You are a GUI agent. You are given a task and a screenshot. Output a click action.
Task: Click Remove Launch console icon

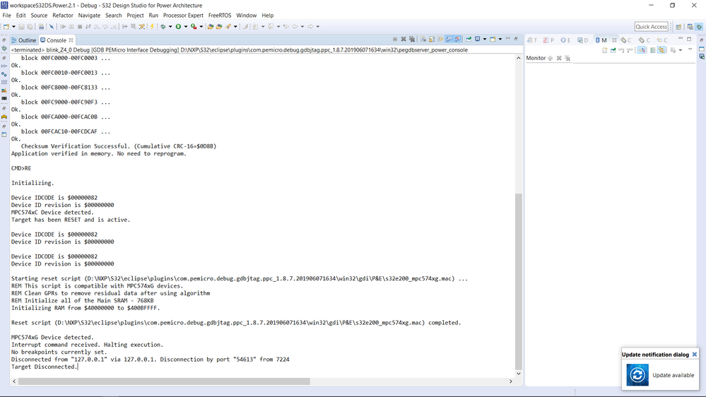tap(404, 39)
